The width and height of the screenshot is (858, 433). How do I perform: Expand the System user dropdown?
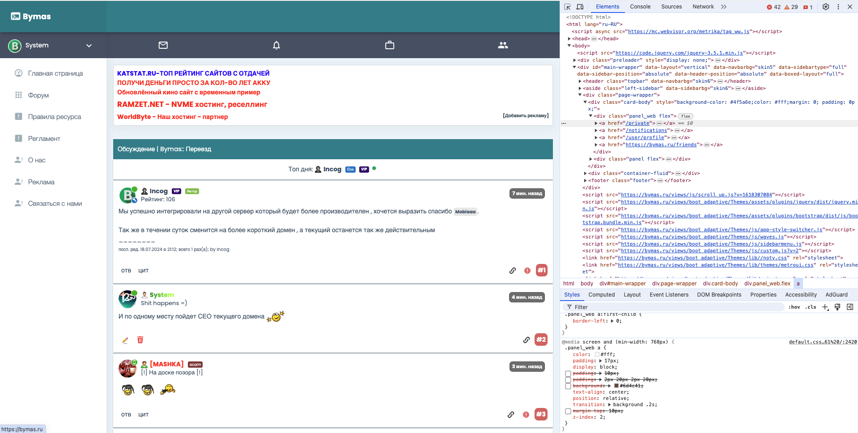[89, 46]
